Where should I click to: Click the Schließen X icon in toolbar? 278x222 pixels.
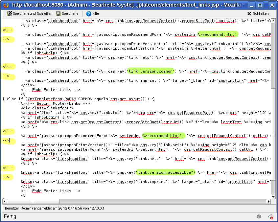249,14
